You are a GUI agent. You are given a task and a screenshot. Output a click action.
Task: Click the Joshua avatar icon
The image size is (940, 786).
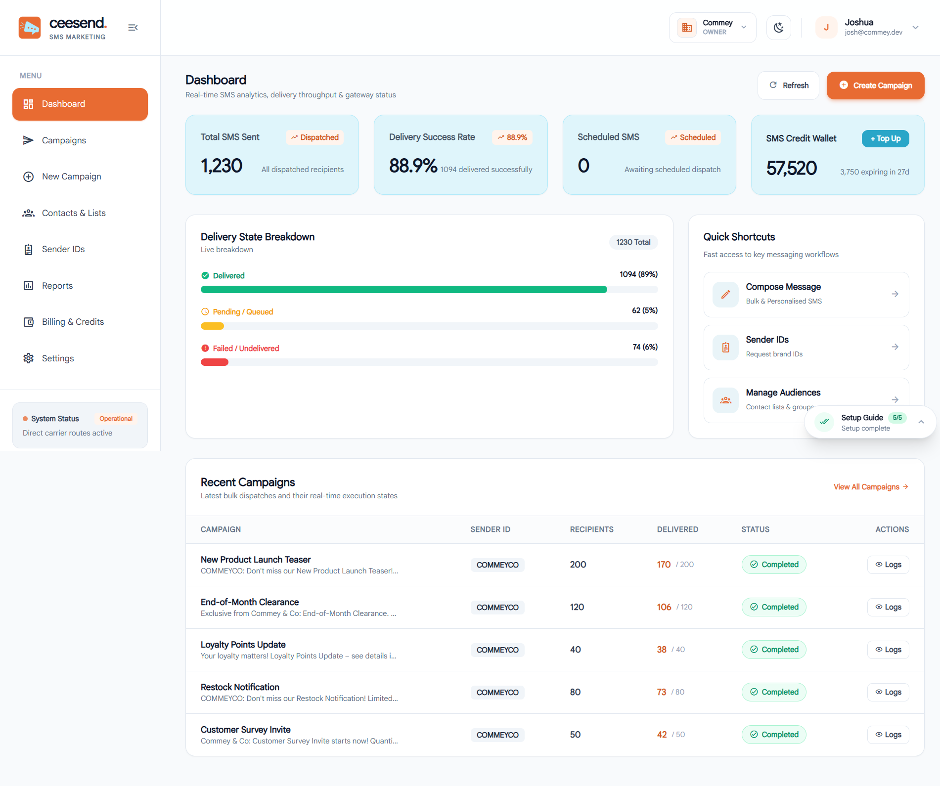(x=826, y=28)
